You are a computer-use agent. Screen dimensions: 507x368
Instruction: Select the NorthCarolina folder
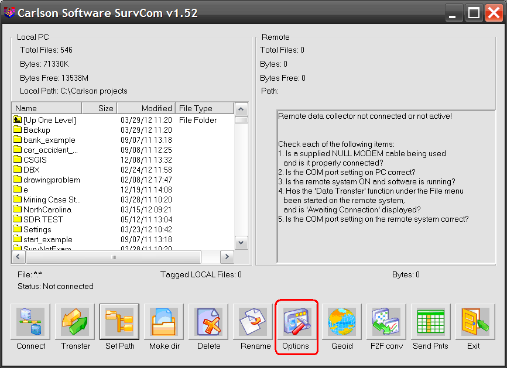pos(42,209)
